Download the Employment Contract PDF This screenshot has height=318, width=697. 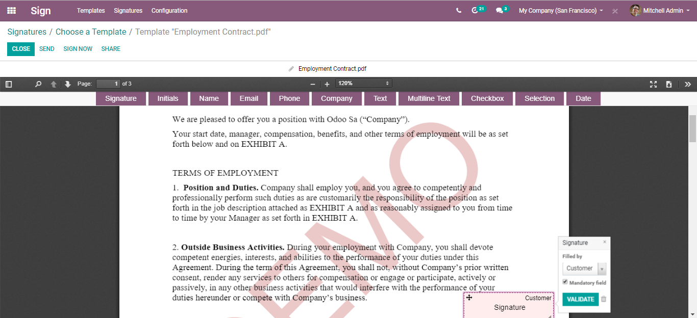(668, 84)
